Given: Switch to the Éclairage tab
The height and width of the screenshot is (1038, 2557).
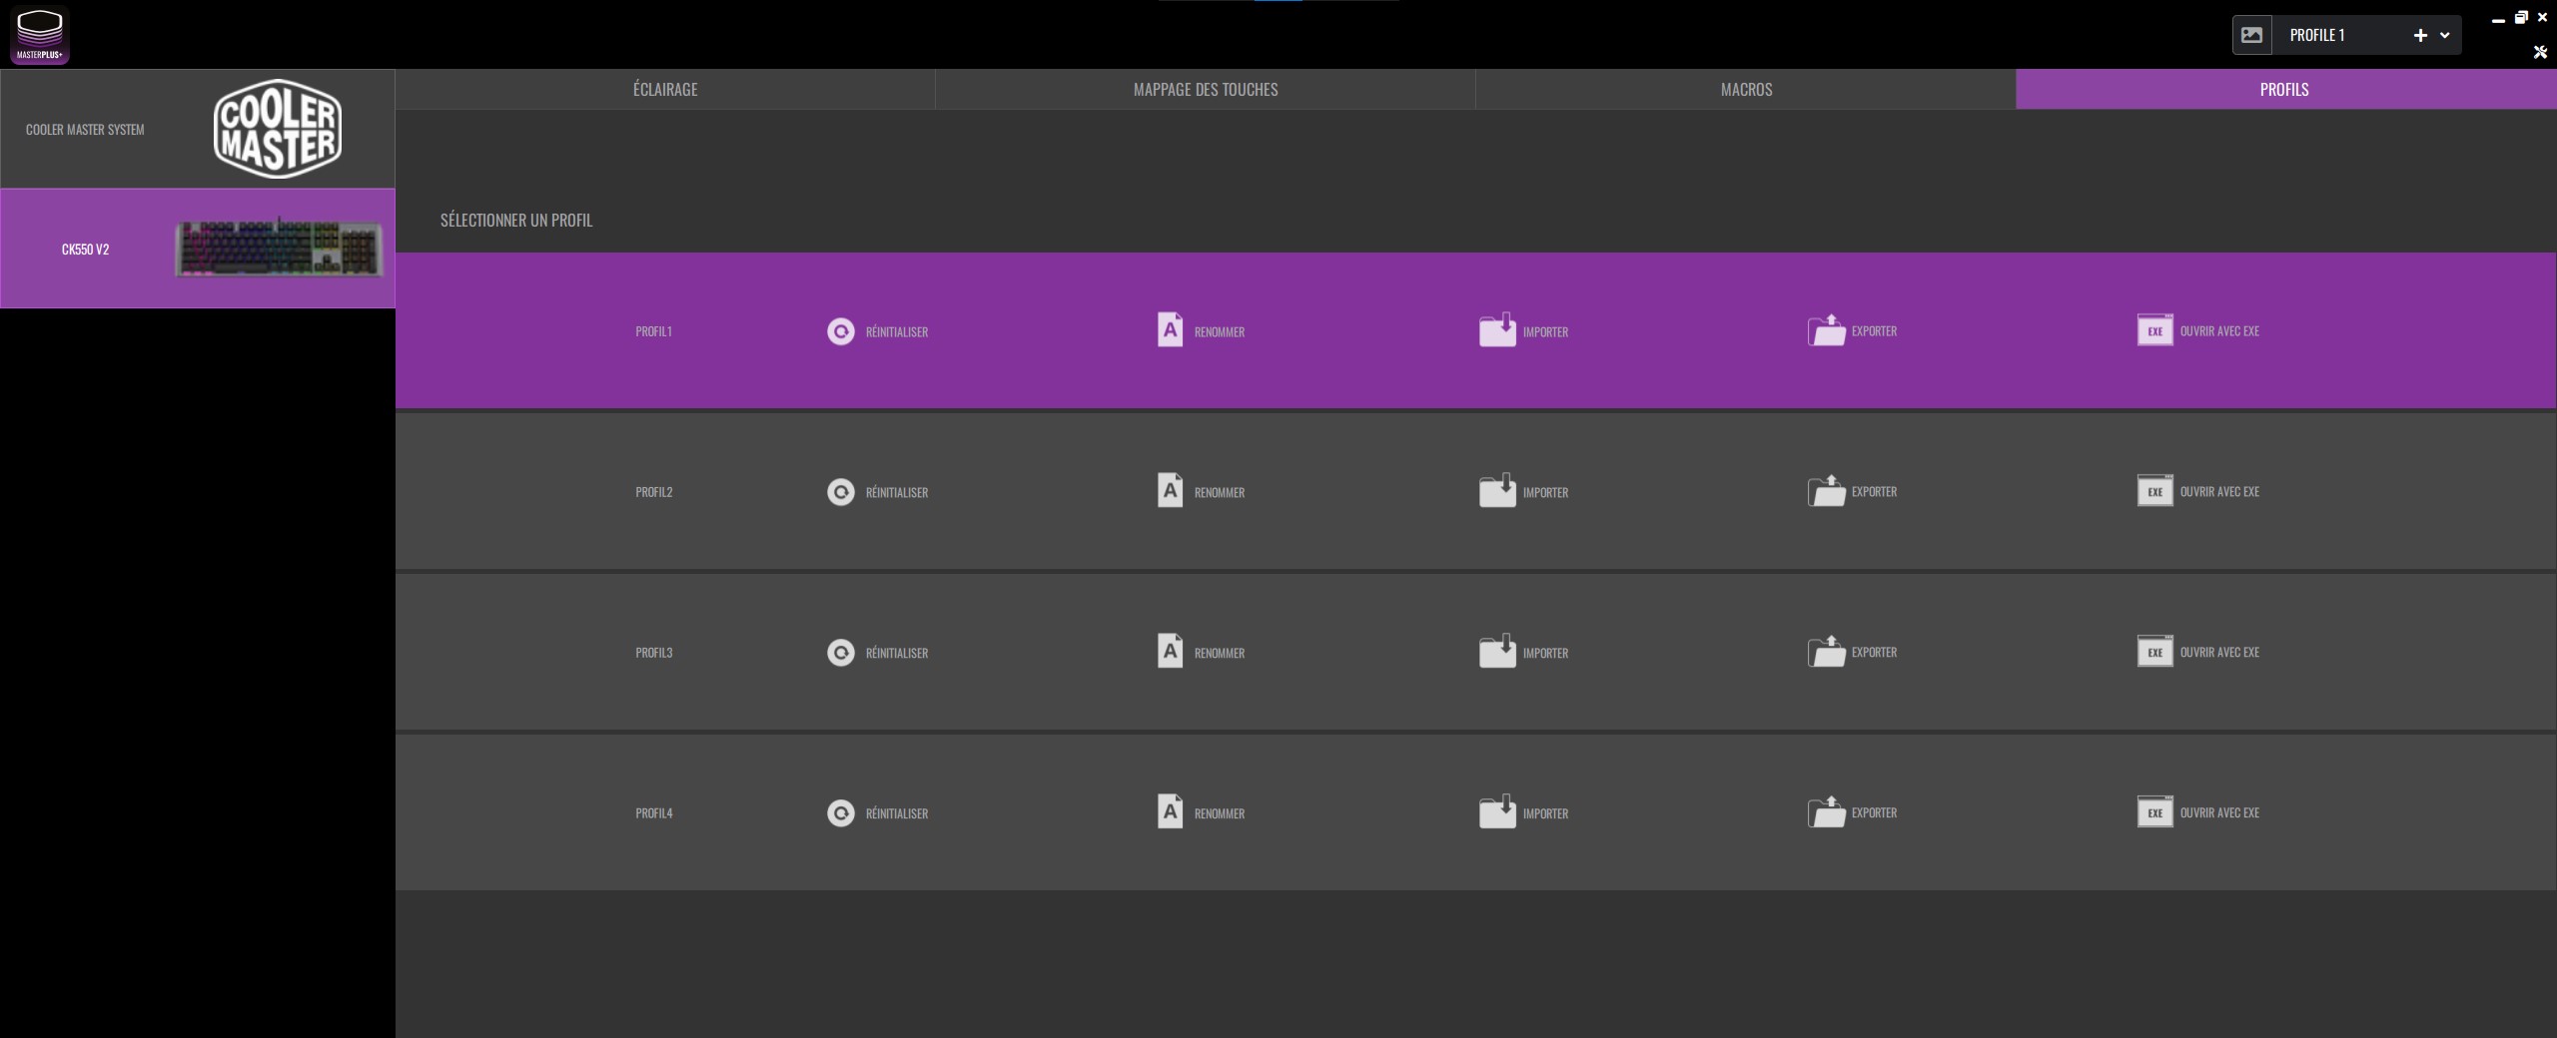Looking at the screenshot, I should (x=665, y=89).
